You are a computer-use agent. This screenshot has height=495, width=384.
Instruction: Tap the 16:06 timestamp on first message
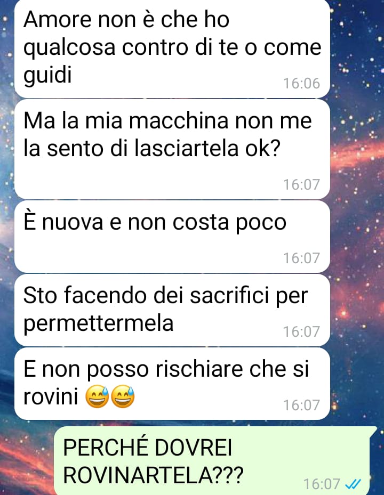click(x=301, y=83)
